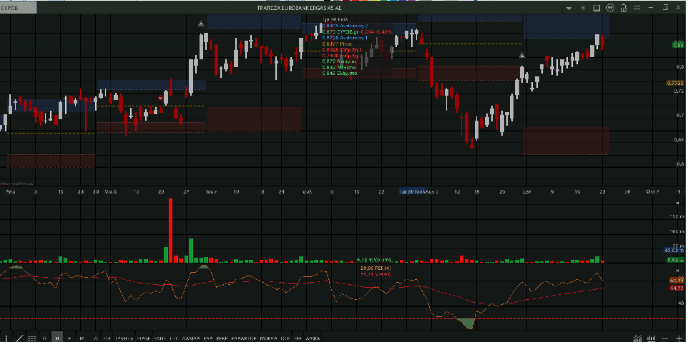The height and width of the screenshot is (342, 688).
Task: Select the ΑΛΦΑ symbol tab in bottom bar
Action: tap(312, 337)
